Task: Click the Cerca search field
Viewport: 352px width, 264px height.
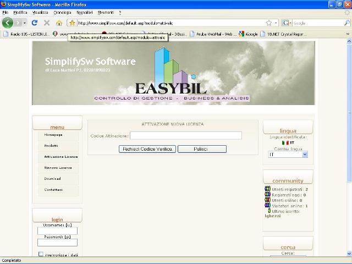Action: pos(288,256)
